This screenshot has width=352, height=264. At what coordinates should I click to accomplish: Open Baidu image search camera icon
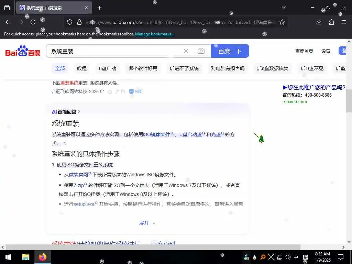[x=201, y=51]
